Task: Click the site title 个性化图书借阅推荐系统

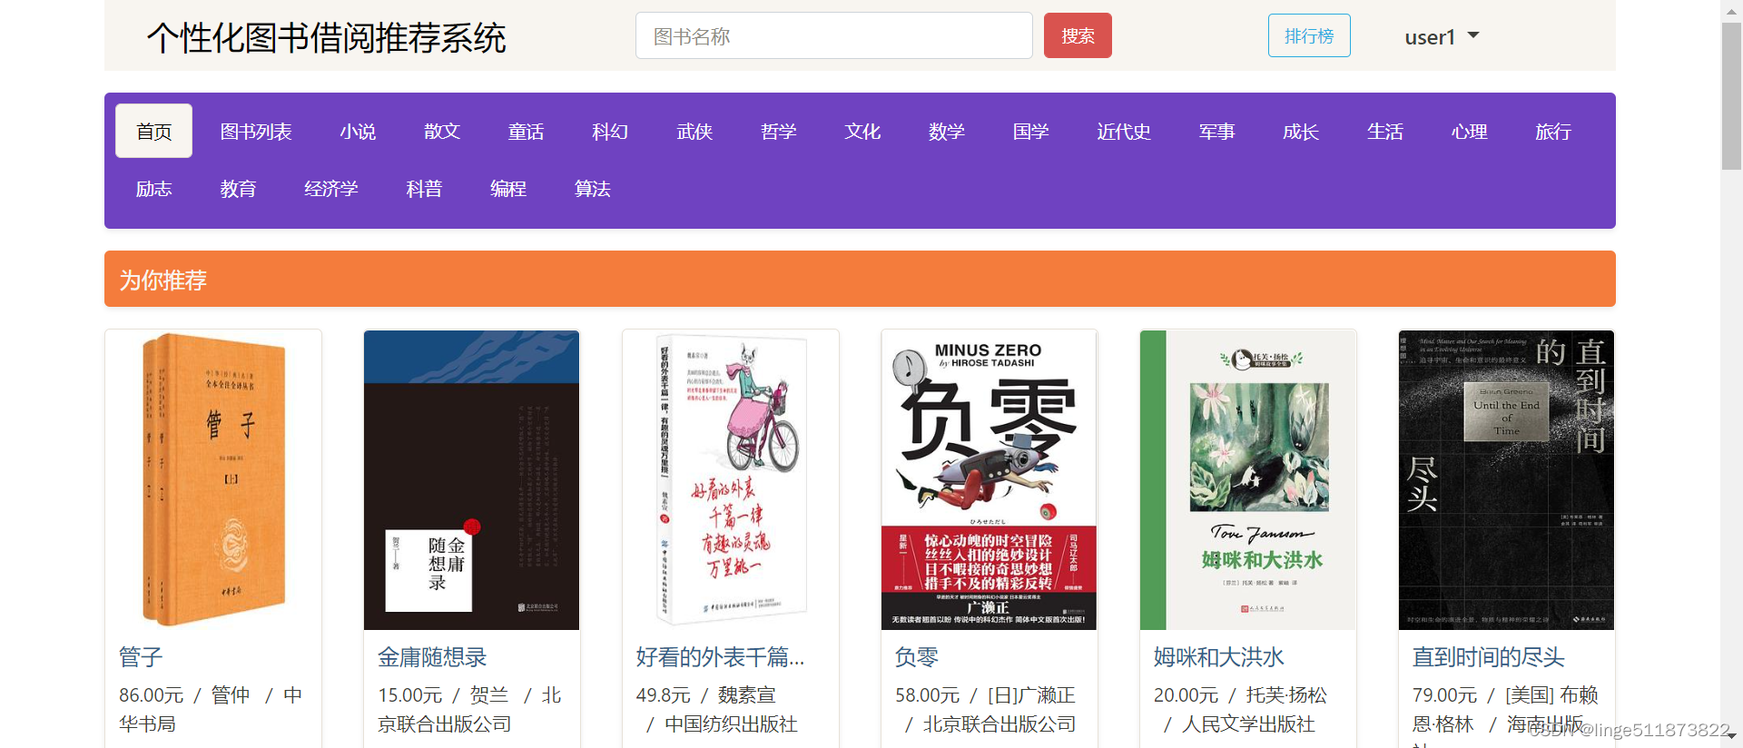Action: [x=327, y=38]
